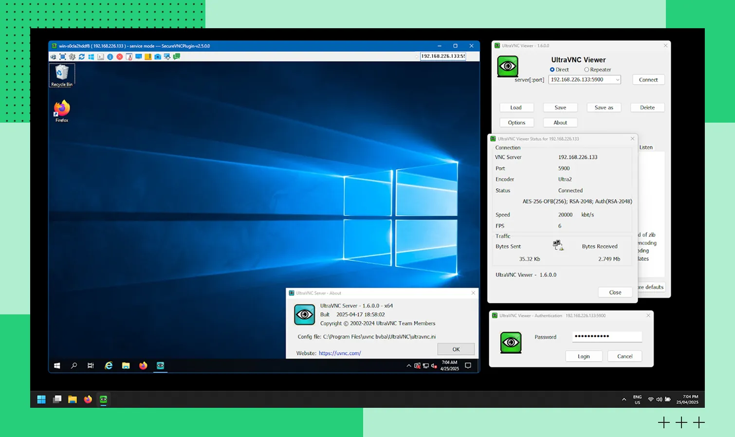Open connection options gear icon

[72, 57]
